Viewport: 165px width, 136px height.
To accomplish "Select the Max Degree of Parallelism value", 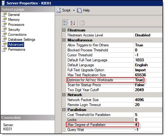I will (x=148, y=125).
